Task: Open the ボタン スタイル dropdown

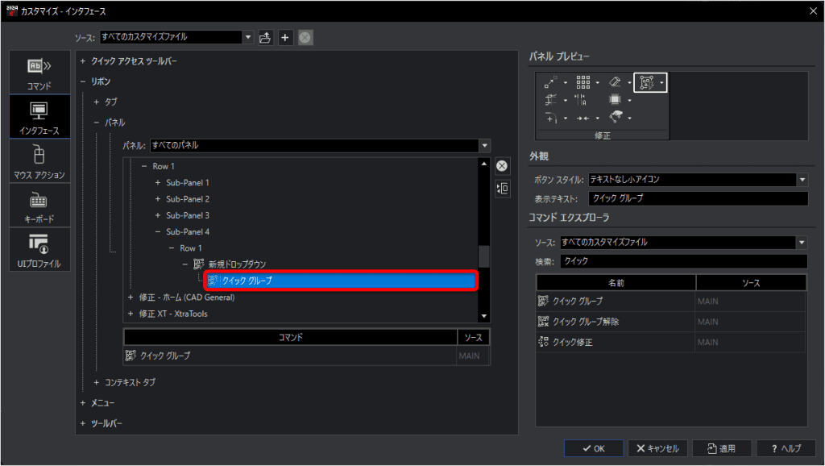Action: pyautogui.click(x=698, y=180)
